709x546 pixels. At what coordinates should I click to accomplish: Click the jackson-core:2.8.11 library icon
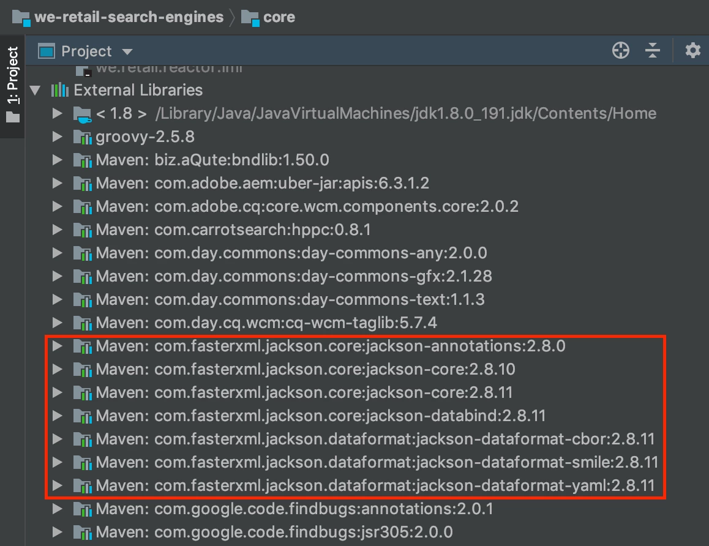[82, 393]
